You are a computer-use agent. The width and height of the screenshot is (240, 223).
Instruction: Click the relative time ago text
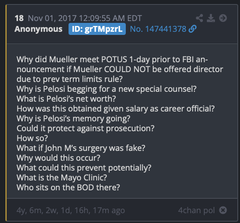(71, 210)
